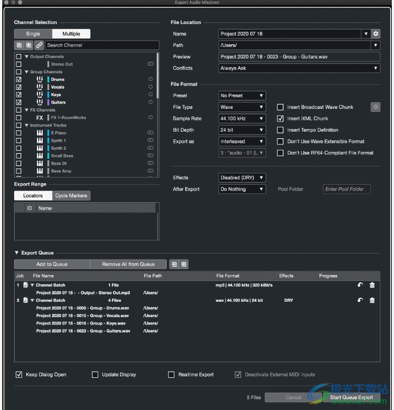Click Add to Queue button

pyautogui.click(x=52, y=264)
